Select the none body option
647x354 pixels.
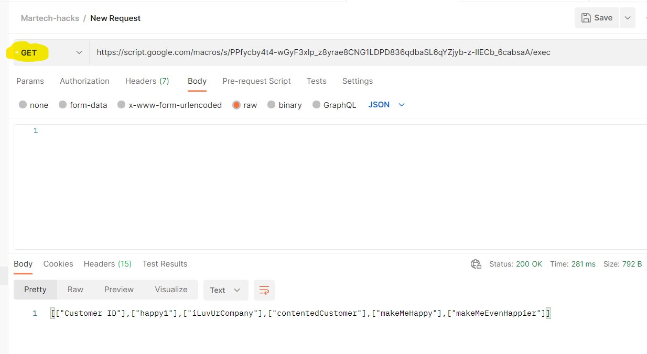(x=34, y=105)
